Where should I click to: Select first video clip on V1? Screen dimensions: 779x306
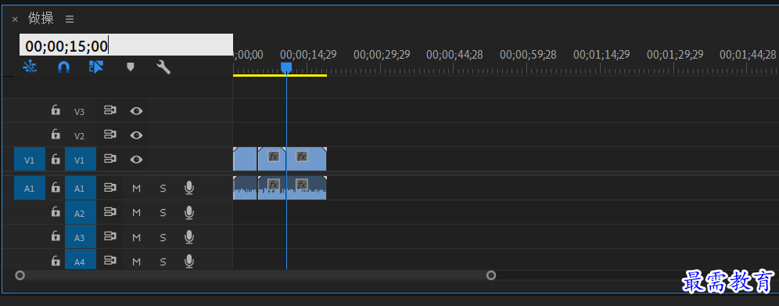point(245,160)
